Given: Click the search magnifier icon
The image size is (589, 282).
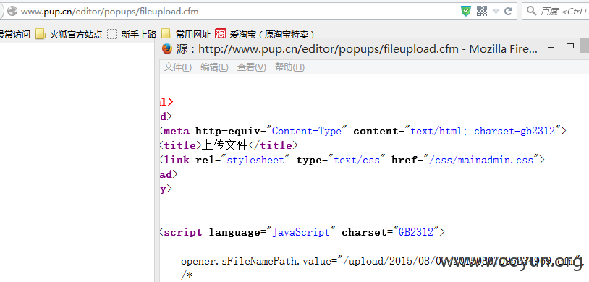Looking at the screenshot, I should [x=531, y=11].
